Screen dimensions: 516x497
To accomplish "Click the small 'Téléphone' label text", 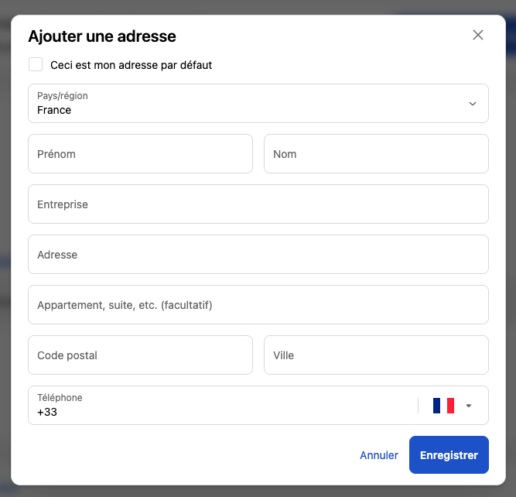I will pyautogui.click(x=60, y=398).
